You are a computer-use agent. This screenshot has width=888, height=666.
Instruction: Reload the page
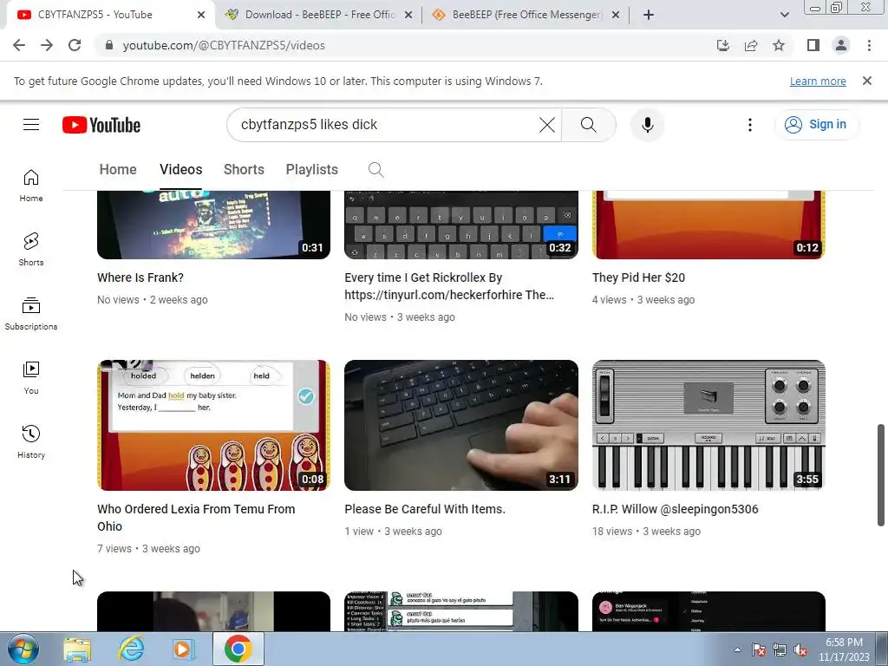point(75,45)
